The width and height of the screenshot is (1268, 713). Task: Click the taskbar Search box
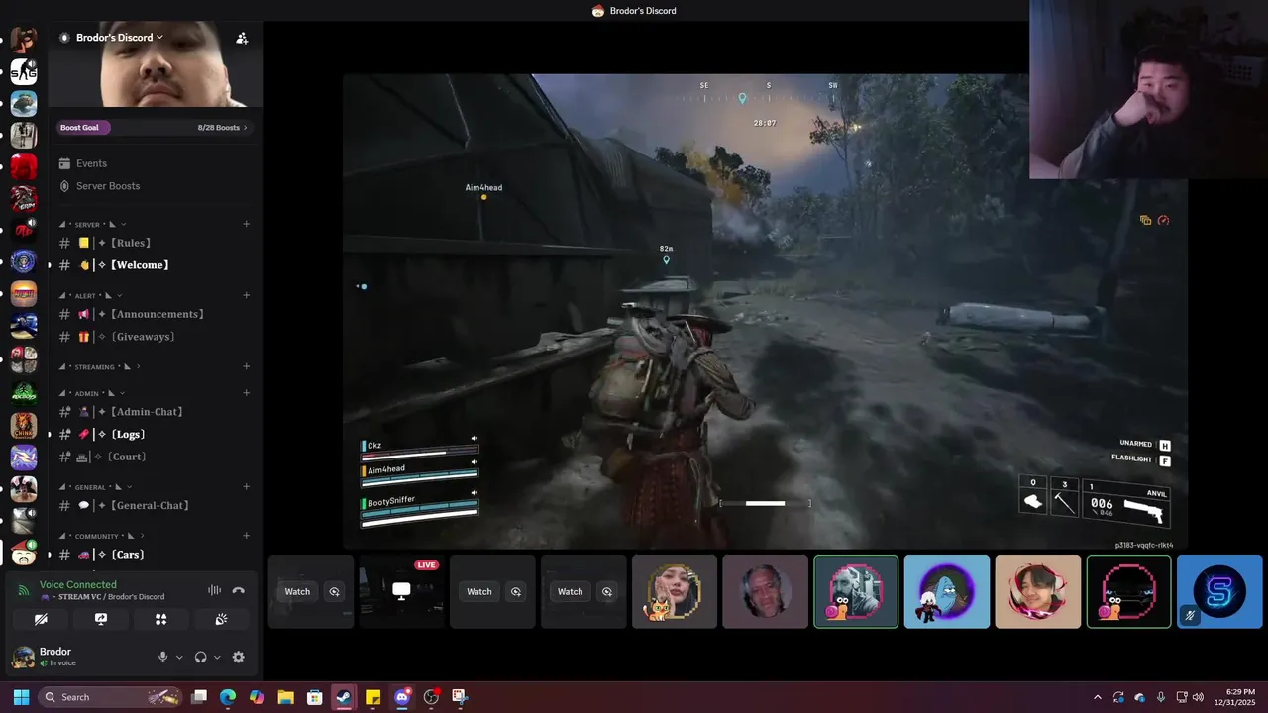pyautogui.click(x=109, y=697)
